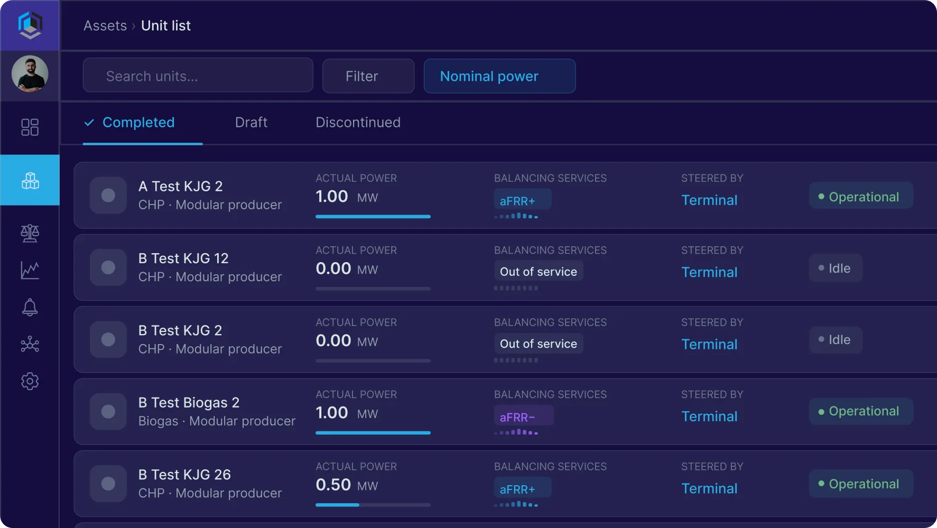
Task: Open the balance scales icon in sidebar
Action: (x=30, y=233)
